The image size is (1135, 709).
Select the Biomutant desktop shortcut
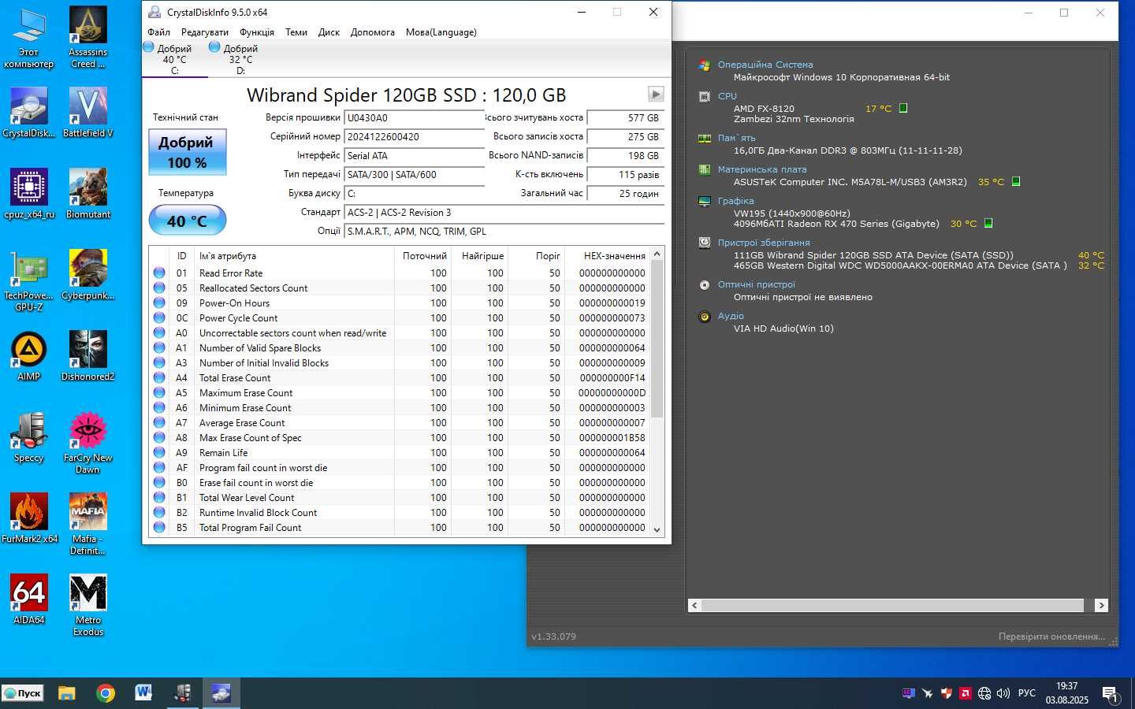87,193
